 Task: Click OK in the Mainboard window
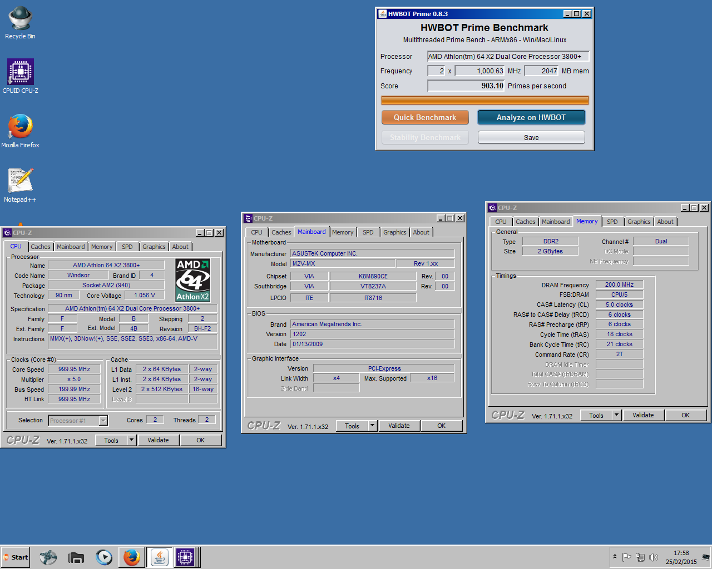click(442, 426)
